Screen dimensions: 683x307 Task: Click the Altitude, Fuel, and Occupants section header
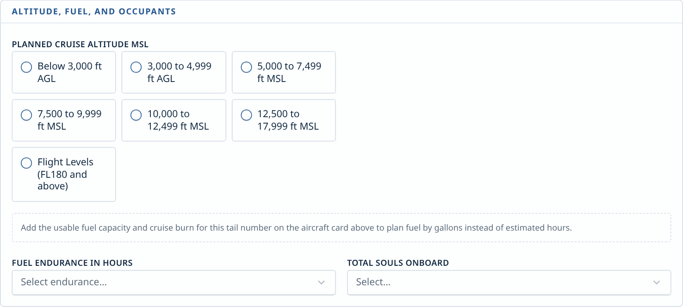94,12
